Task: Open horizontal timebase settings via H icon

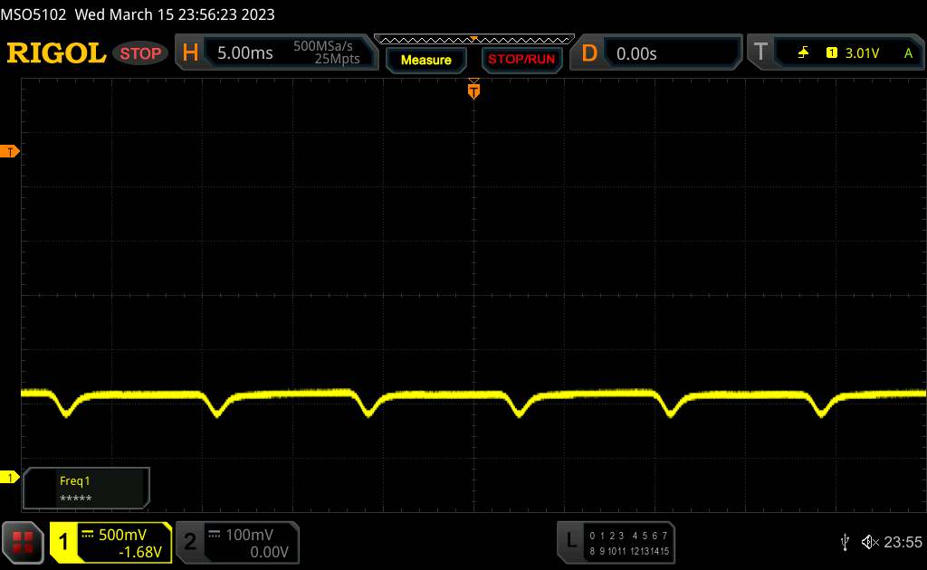Action: click(190, 52)
